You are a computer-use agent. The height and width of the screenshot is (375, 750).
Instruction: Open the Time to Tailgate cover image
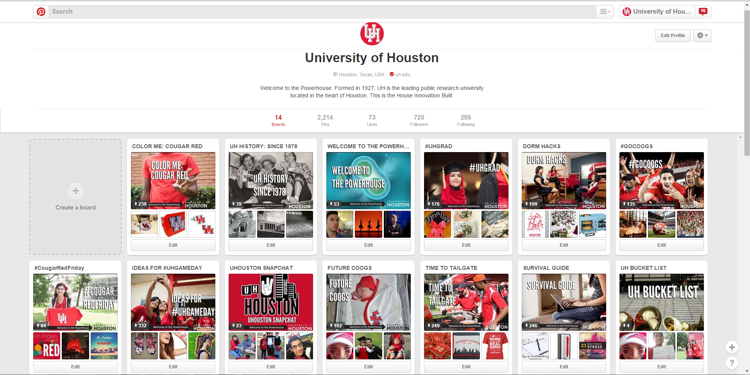466,302
